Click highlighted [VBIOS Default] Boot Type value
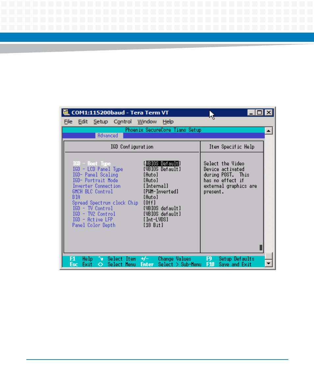The image size is (314, 377). [x=162, y=164]
